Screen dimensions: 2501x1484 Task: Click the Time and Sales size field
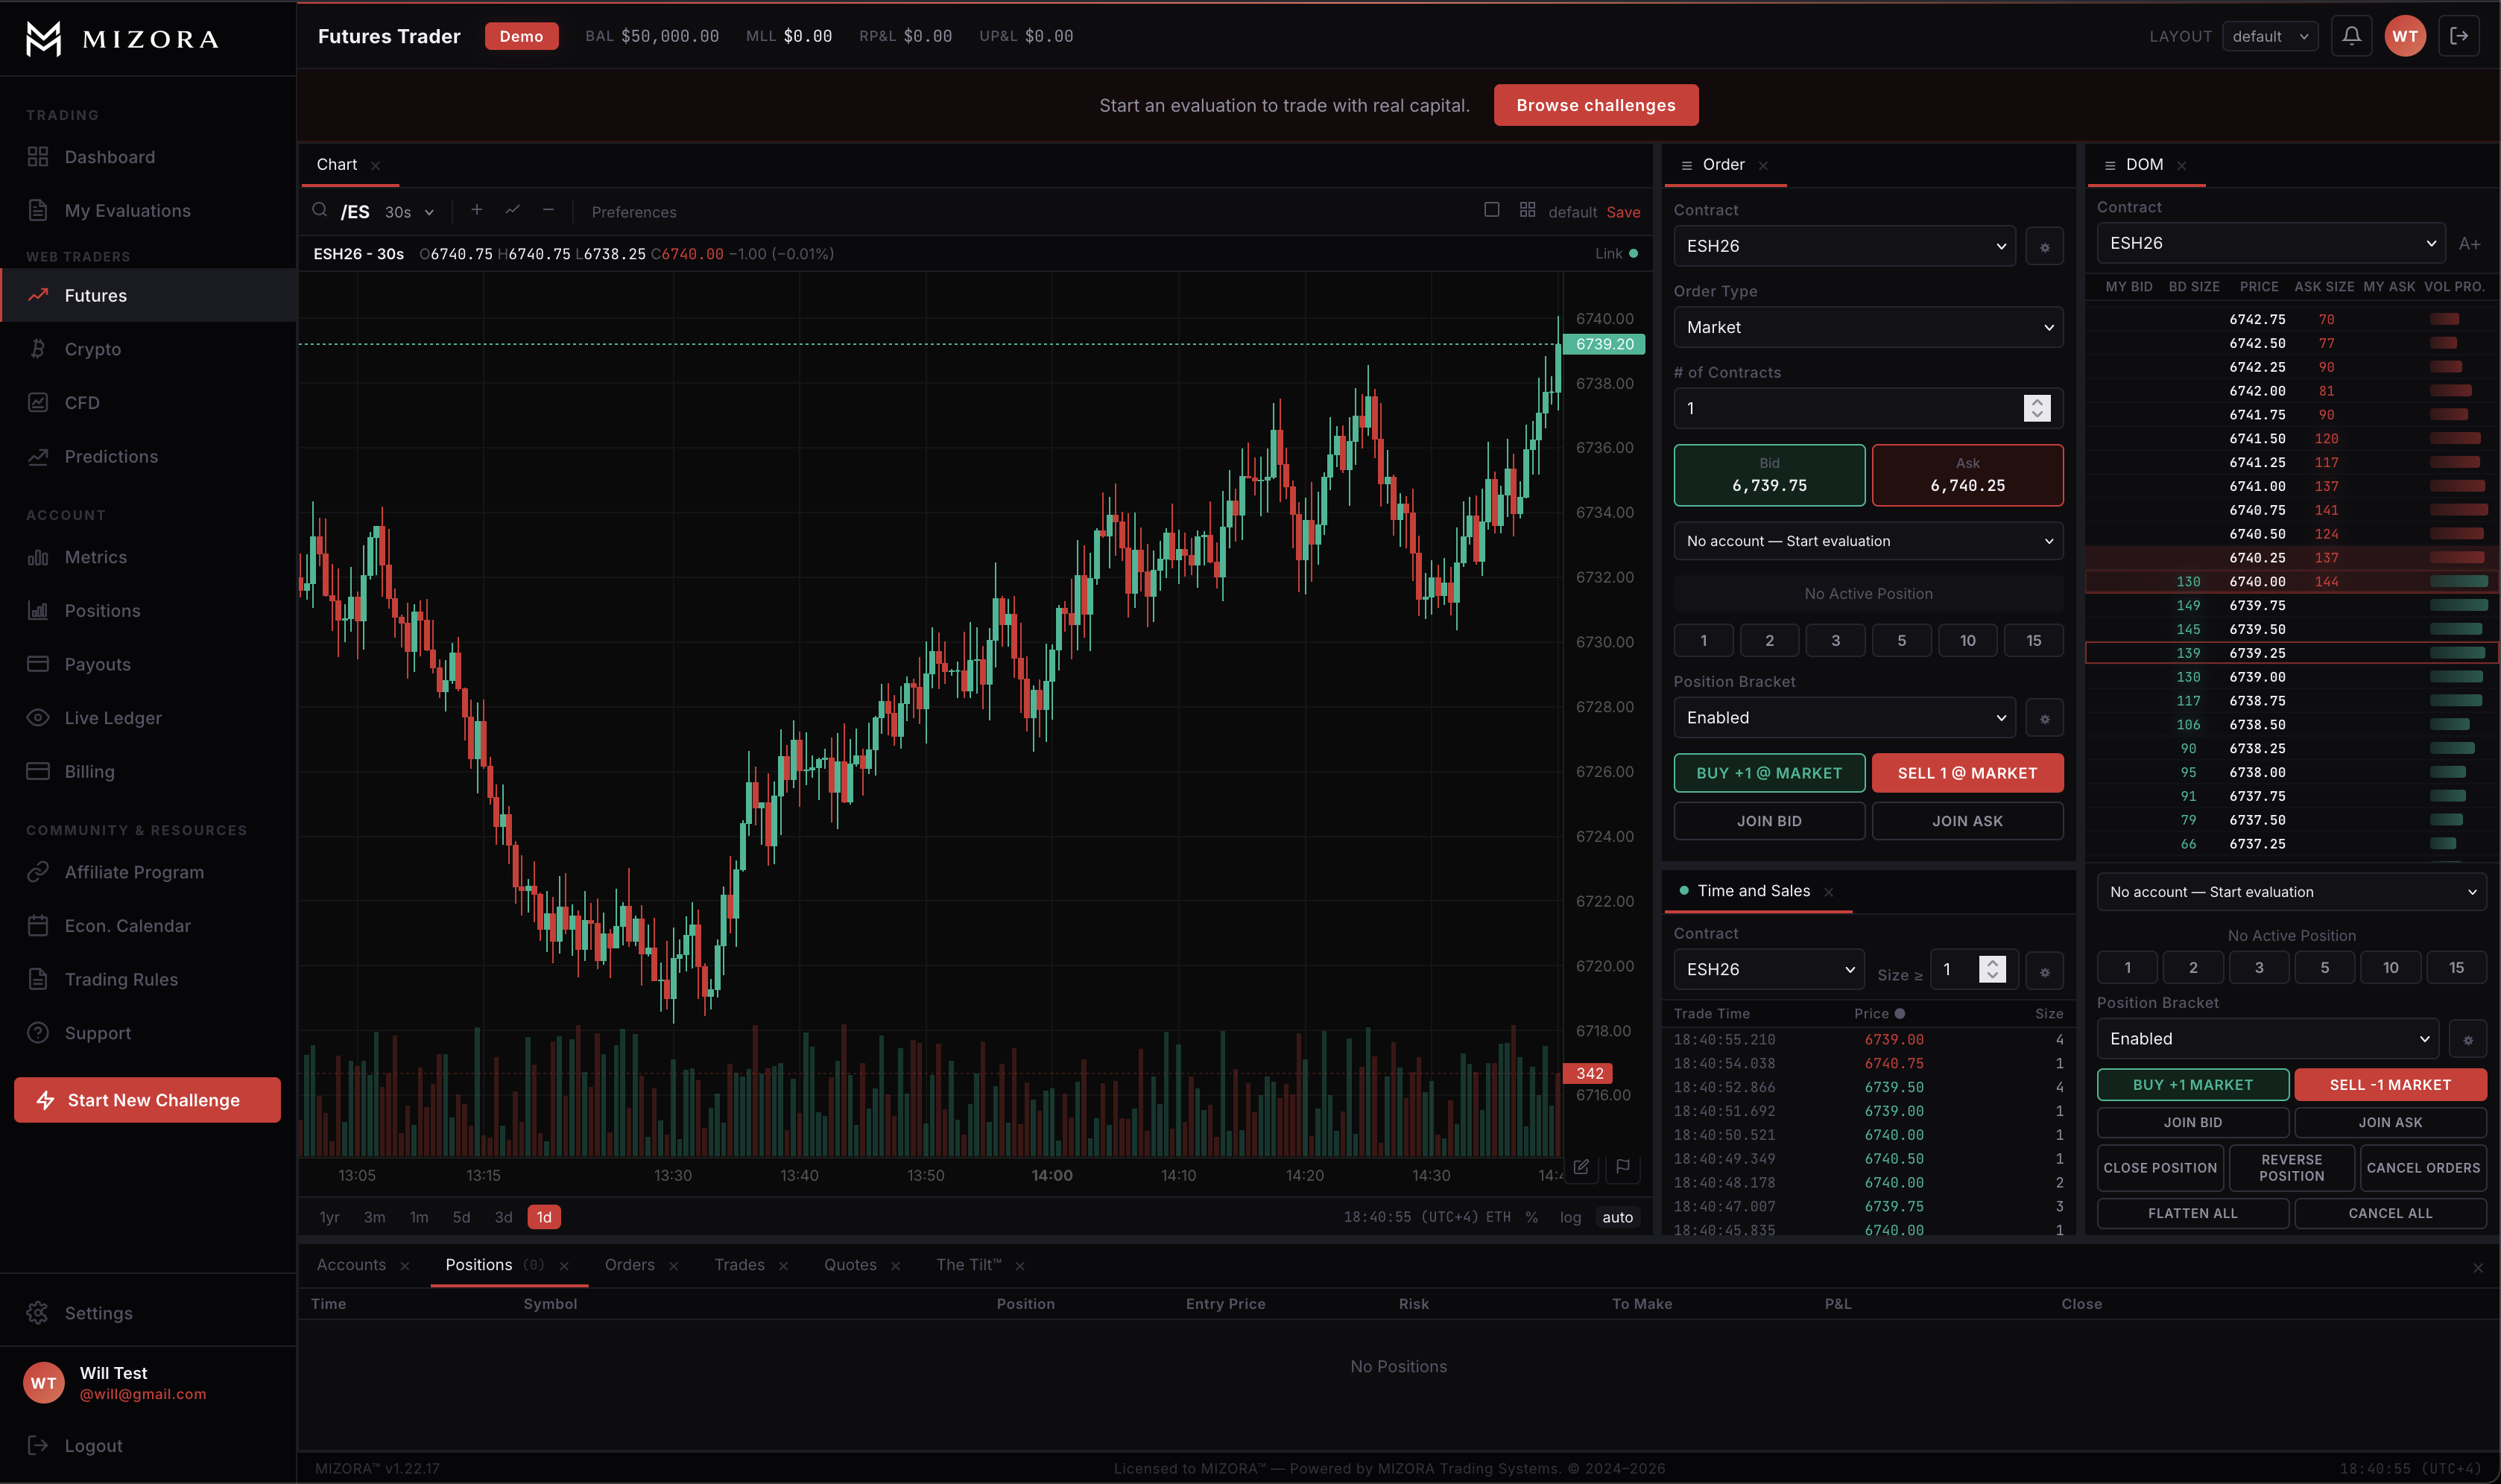pos(1957,969)
